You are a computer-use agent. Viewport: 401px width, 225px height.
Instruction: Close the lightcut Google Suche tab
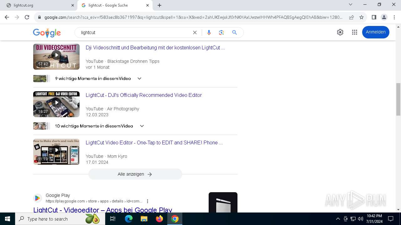click(x=148, y=5)
